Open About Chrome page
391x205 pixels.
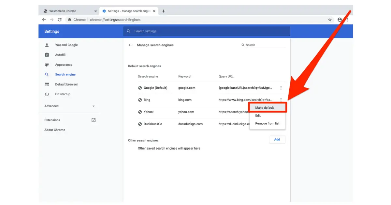[55, 130]
